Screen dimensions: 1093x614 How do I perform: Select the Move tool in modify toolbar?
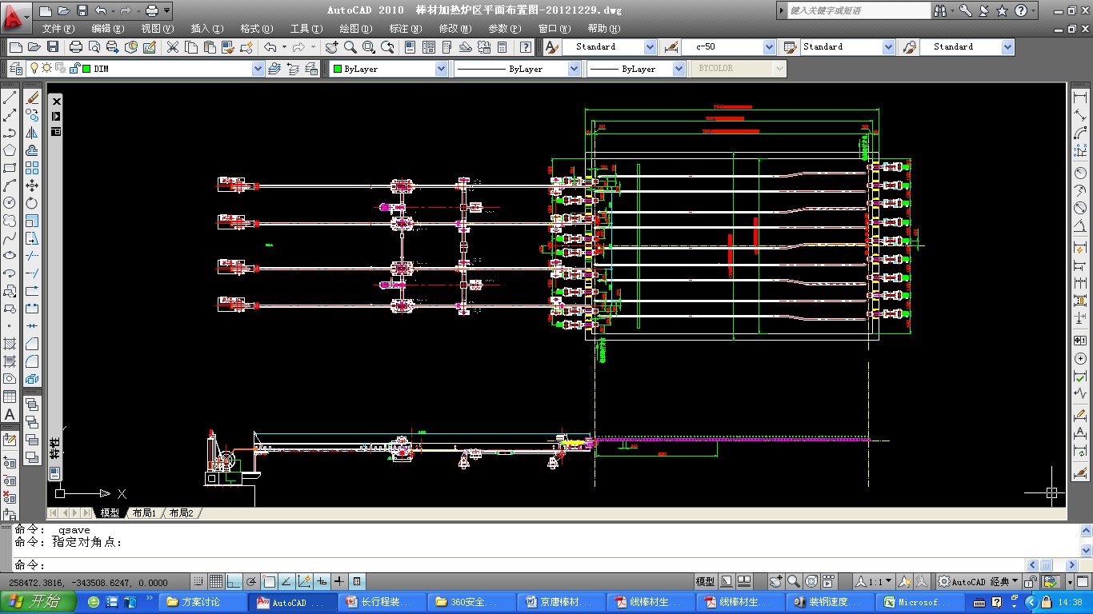point(32,185)
